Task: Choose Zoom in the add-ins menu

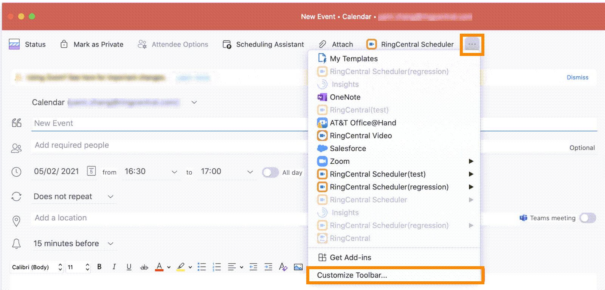Action: coord(340,161)
